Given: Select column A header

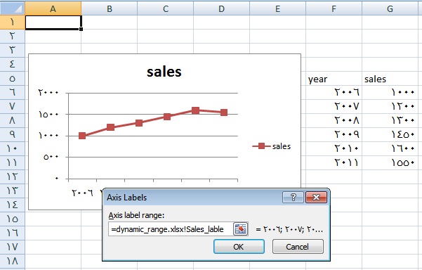Looking at the screenshot, I should click(x=53, y=8).
